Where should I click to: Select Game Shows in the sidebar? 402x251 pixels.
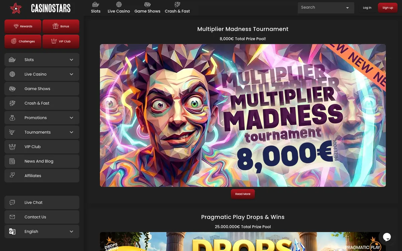(x=42, y=89)
